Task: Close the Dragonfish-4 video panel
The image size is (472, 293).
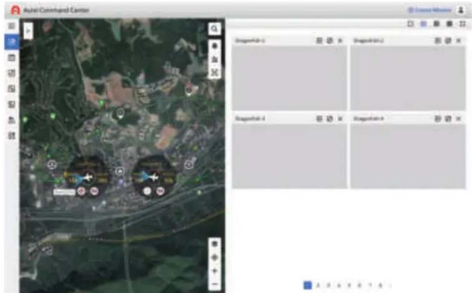Action: (x=459, y=119)
